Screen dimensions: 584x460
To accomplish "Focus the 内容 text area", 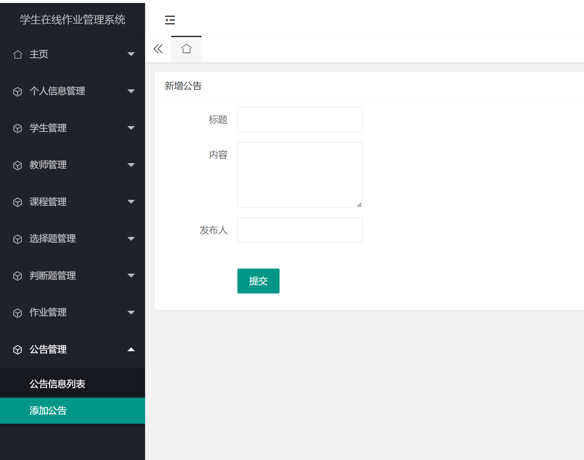I will tap(300, 175).
